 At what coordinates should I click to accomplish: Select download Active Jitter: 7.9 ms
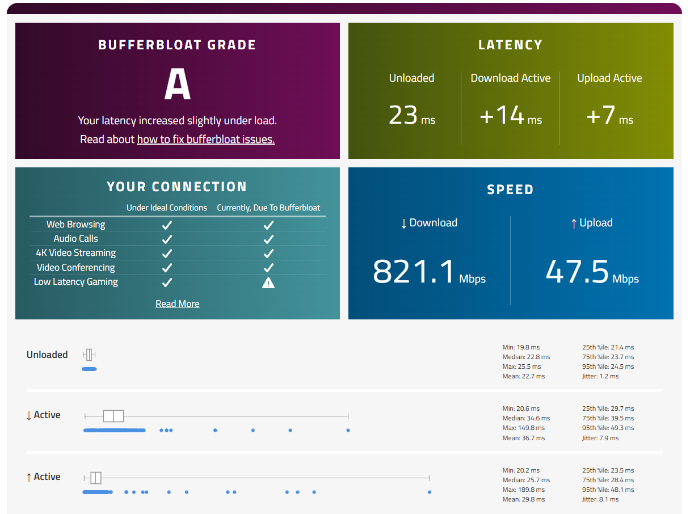pyautogui.click(x=600, y=438)
